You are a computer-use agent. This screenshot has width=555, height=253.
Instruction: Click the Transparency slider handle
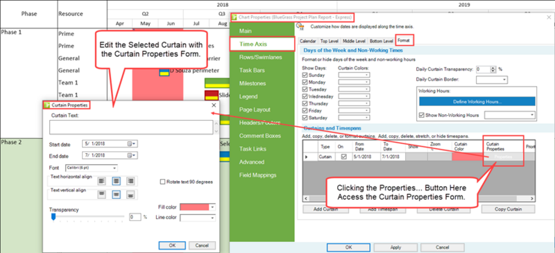[53, 216]
